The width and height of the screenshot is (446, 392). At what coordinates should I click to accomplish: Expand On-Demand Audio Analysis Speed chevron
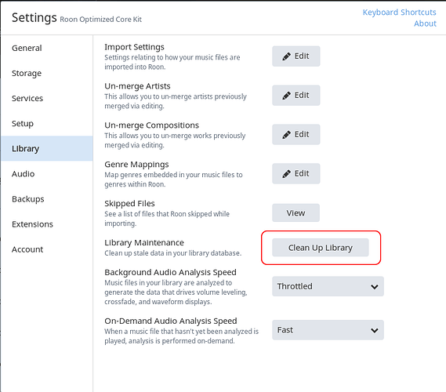(375, 330)
